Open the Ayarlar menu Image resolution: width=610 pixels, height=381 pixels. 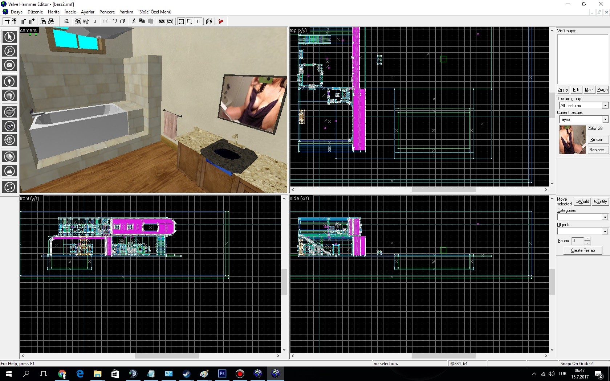pos(88,12)
